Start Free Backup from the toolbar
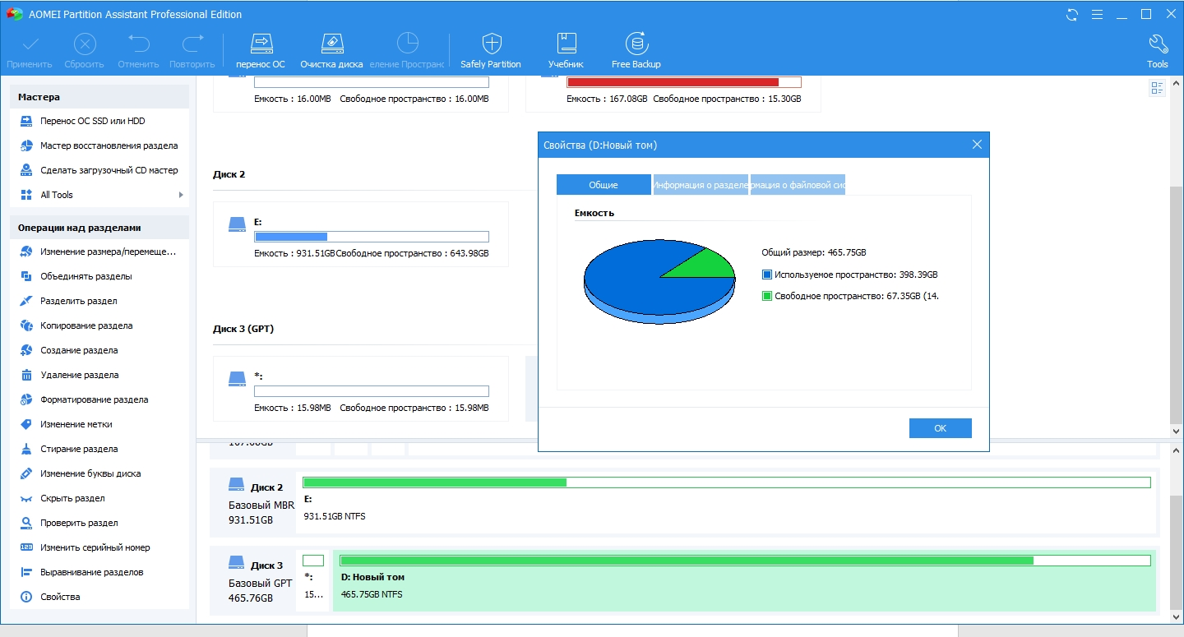The image size is (1184, 637). (x=636, y=51)
